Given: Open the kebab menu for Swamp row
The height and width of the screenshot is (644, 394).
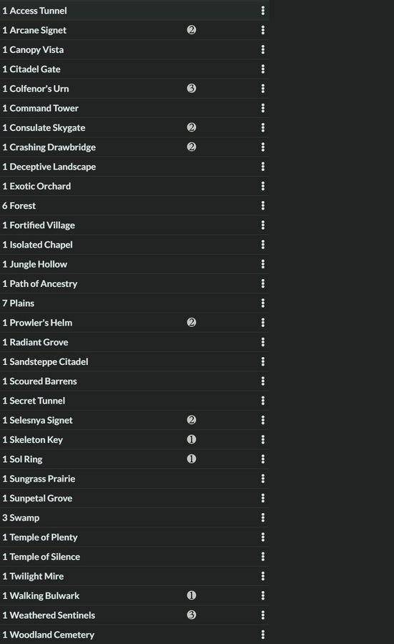Looking at the screenshot, I should click(262, 517).
